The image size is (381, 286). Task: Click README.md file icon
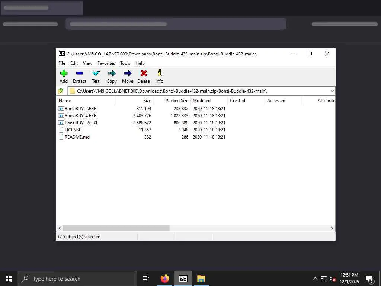click(61, 137)
